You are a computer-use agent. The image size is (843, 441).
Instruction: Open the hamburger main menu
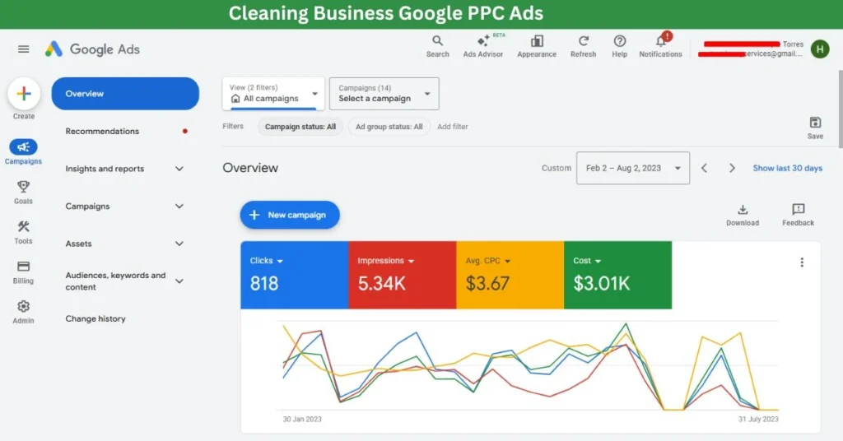pyautogui.click(x=24, y=49)
